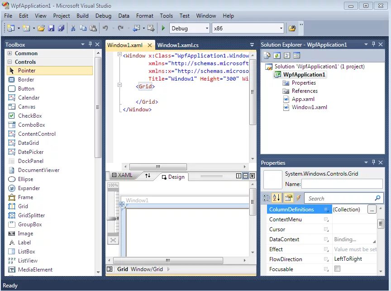This screenshot has height=291, width=391.
Task: Collapse the Controls toolbox section
Action: pyautogui.click(x=10, y=62)
